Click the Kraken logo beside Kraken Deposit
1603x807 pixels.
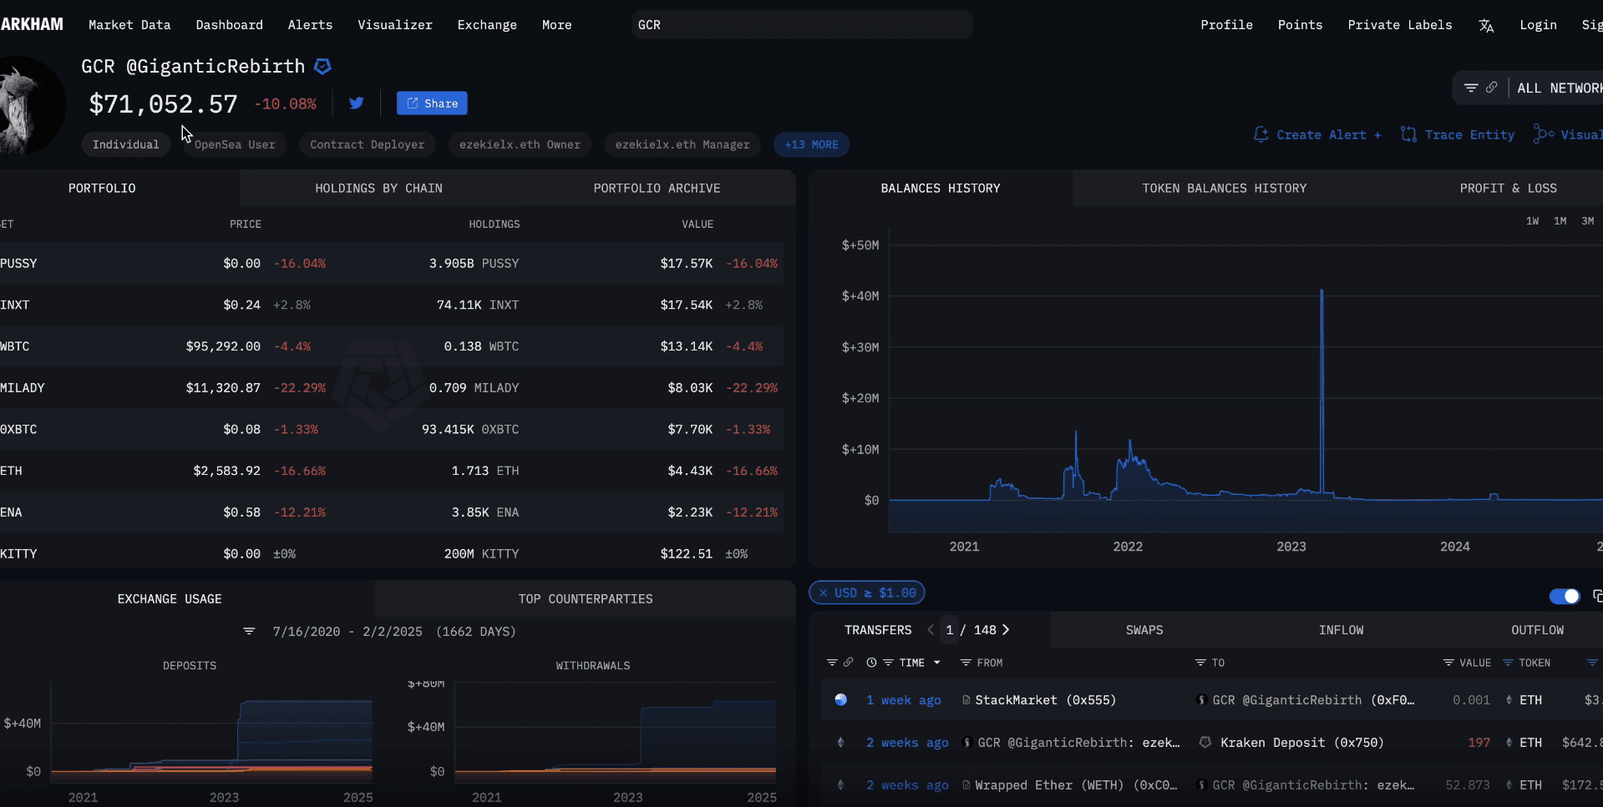[1205, 742]
